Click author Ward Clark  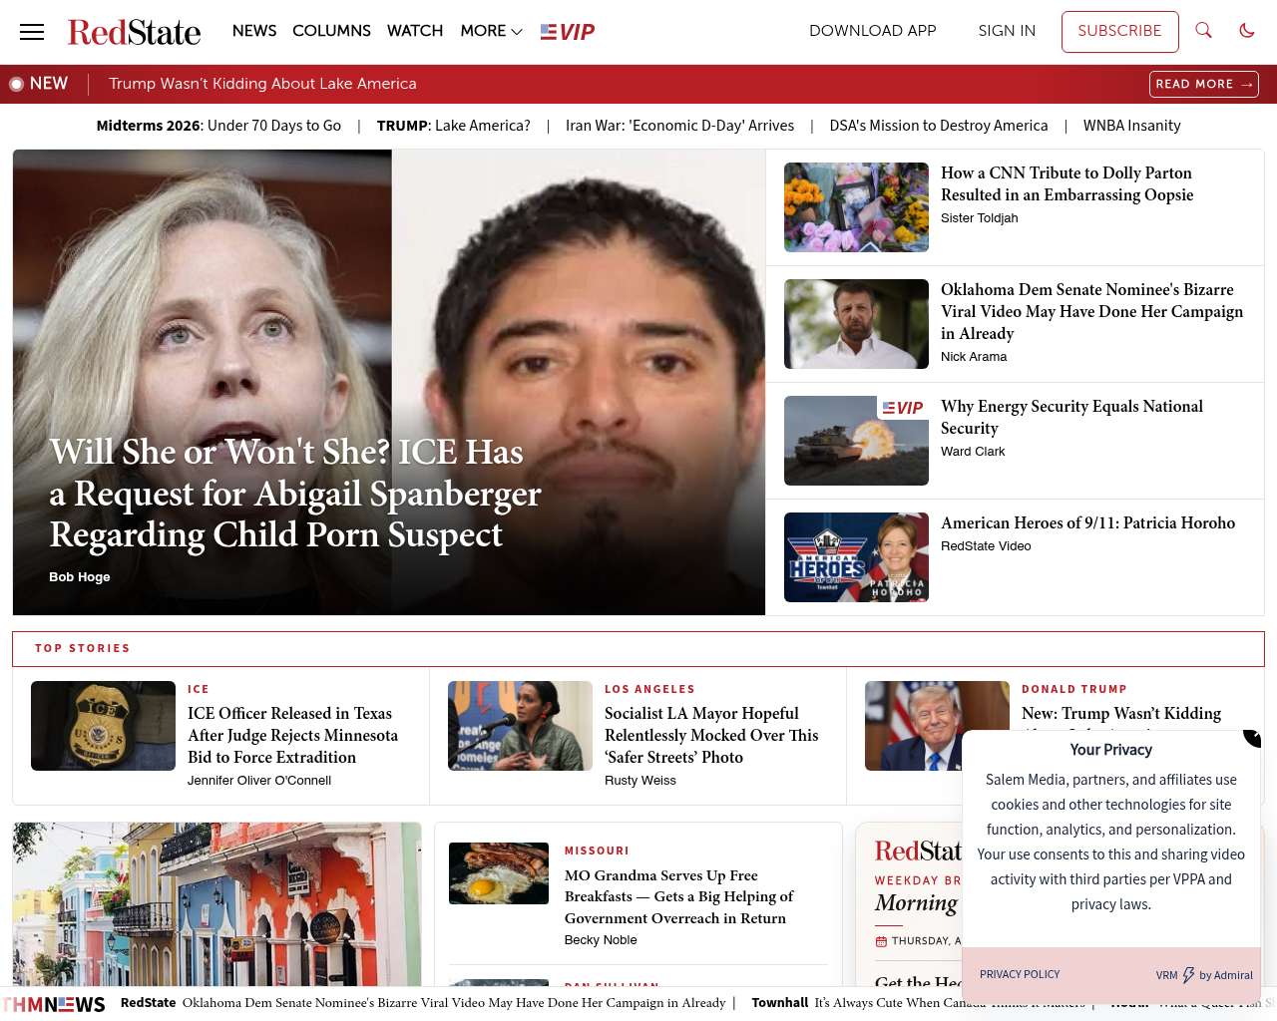tap(973, 452)
